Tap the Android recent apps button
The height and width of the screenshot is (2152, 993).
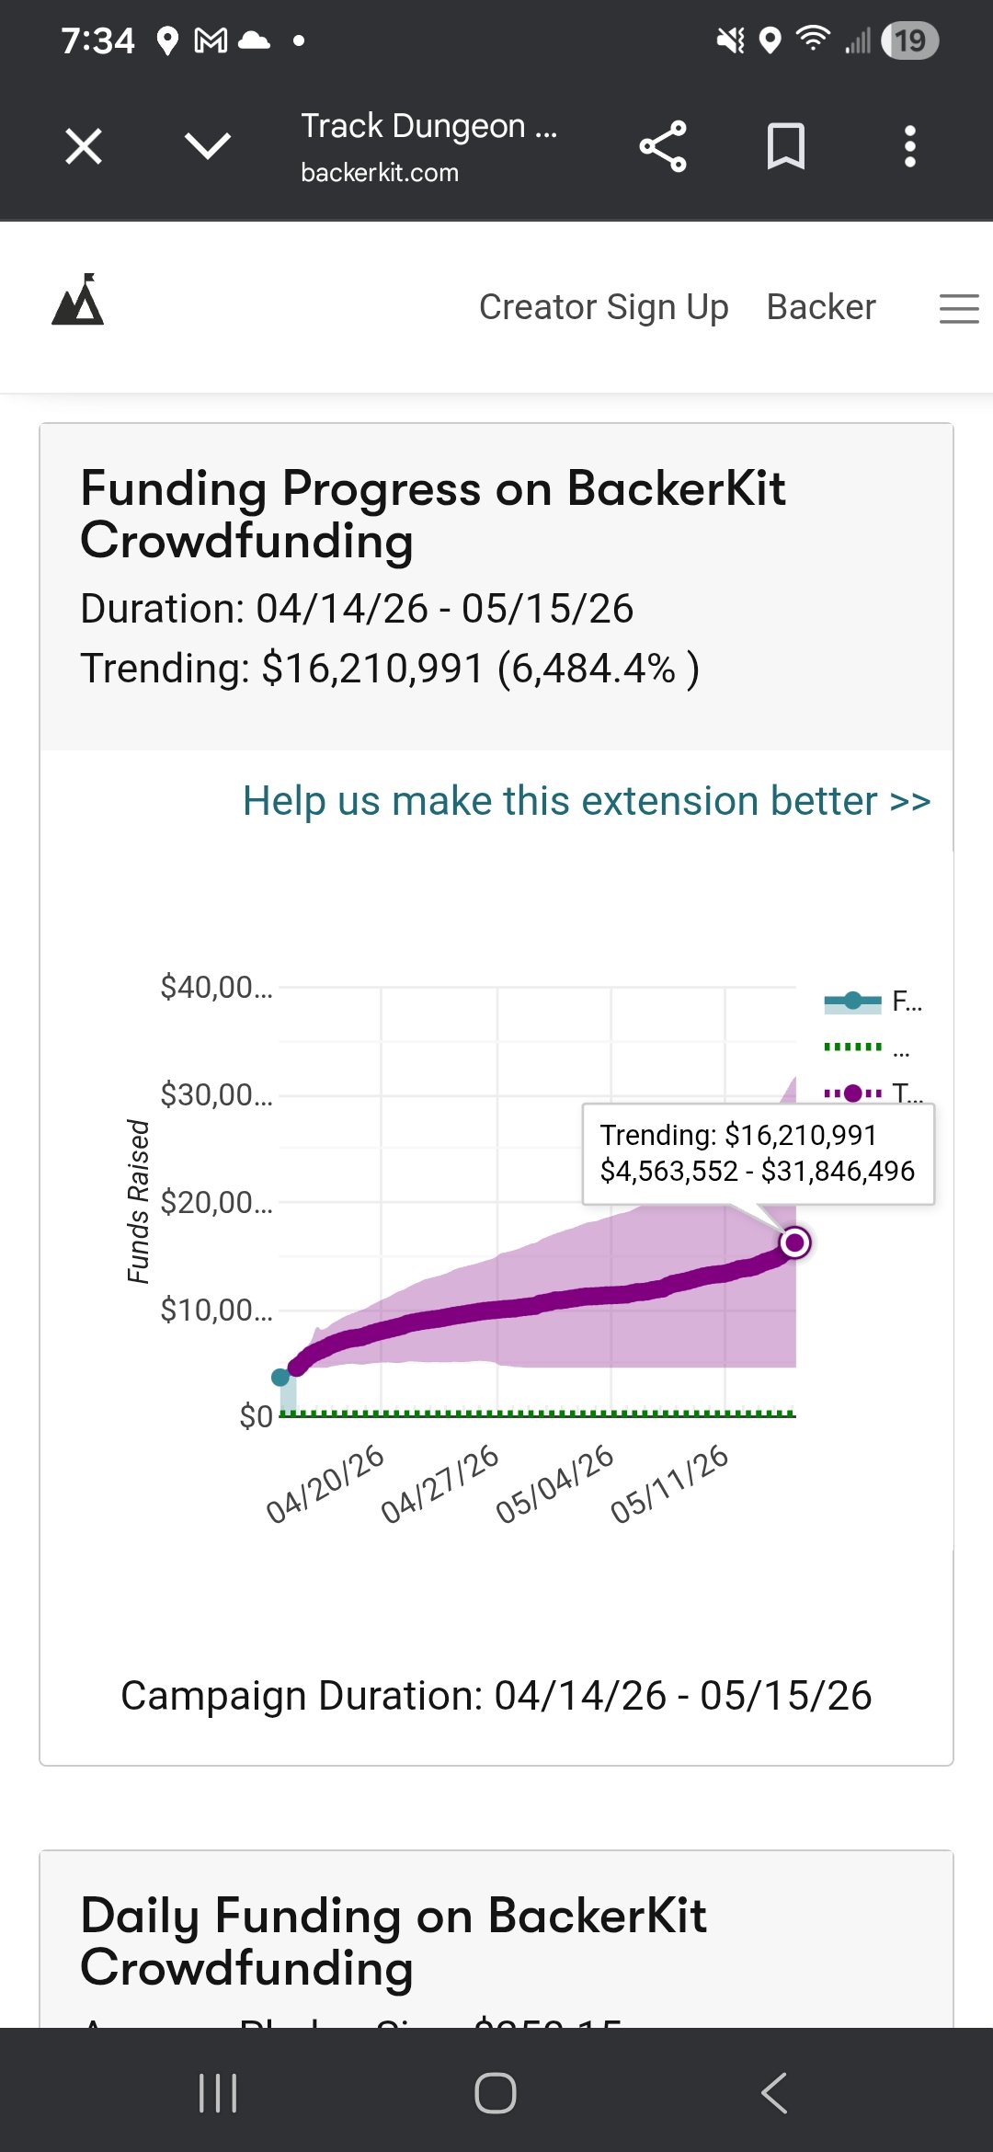(x=218, y=2092)
